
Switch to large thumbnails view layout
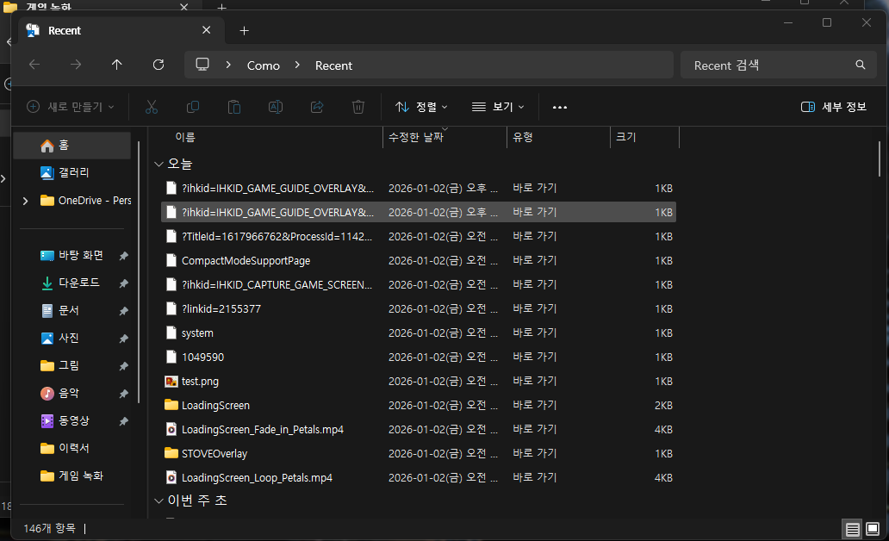(x=872, y=528)
